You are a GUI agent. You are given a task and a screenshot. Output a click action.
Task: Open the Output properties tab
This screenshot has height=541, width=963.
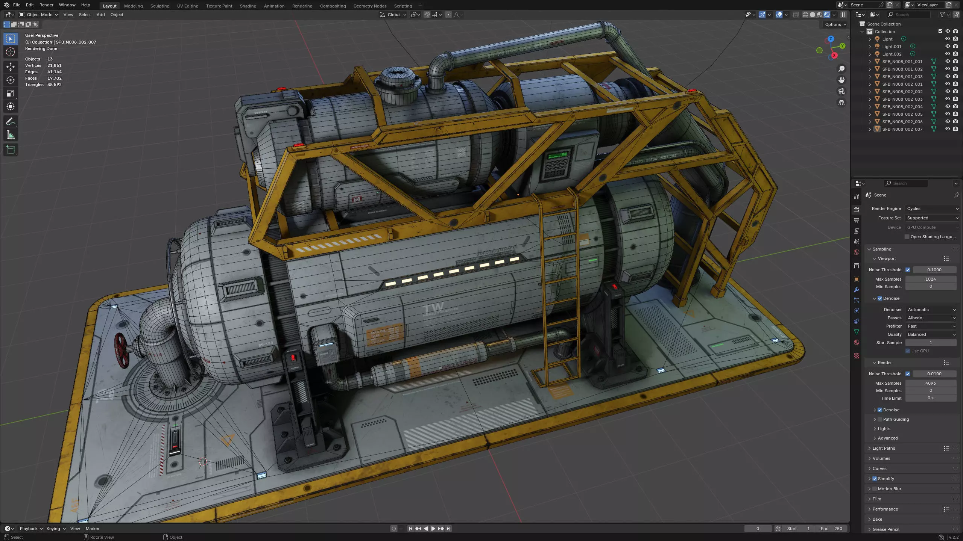coord(857,221)
